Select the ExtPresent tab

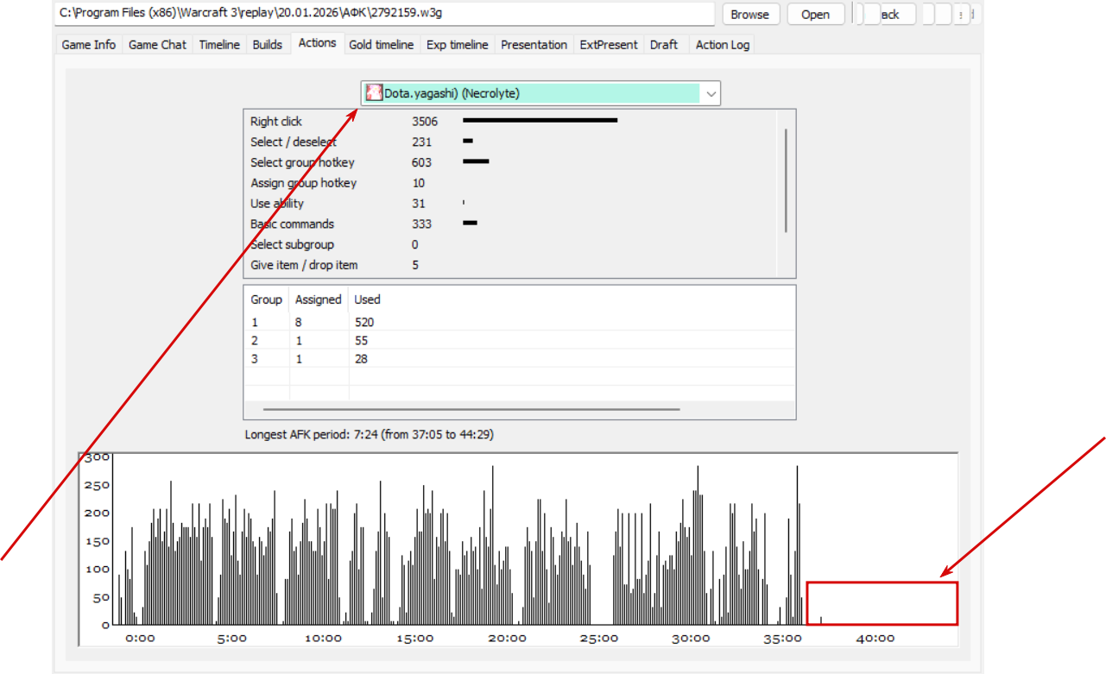click(x=609, y=45)
